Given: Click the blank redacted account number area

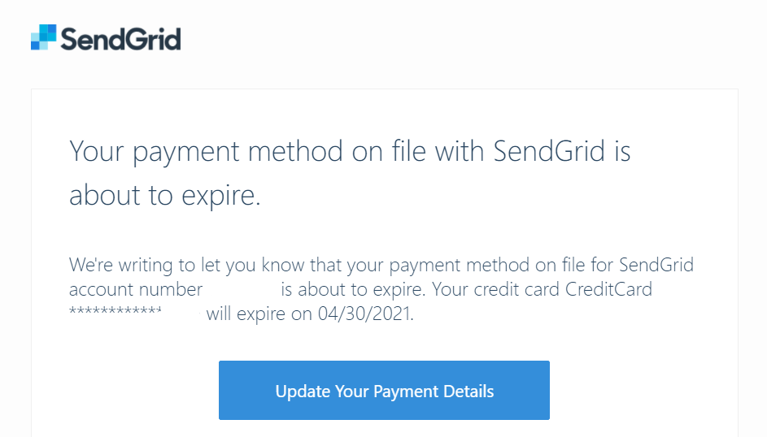Looking at the screenshot, I should tap(242, 289).
